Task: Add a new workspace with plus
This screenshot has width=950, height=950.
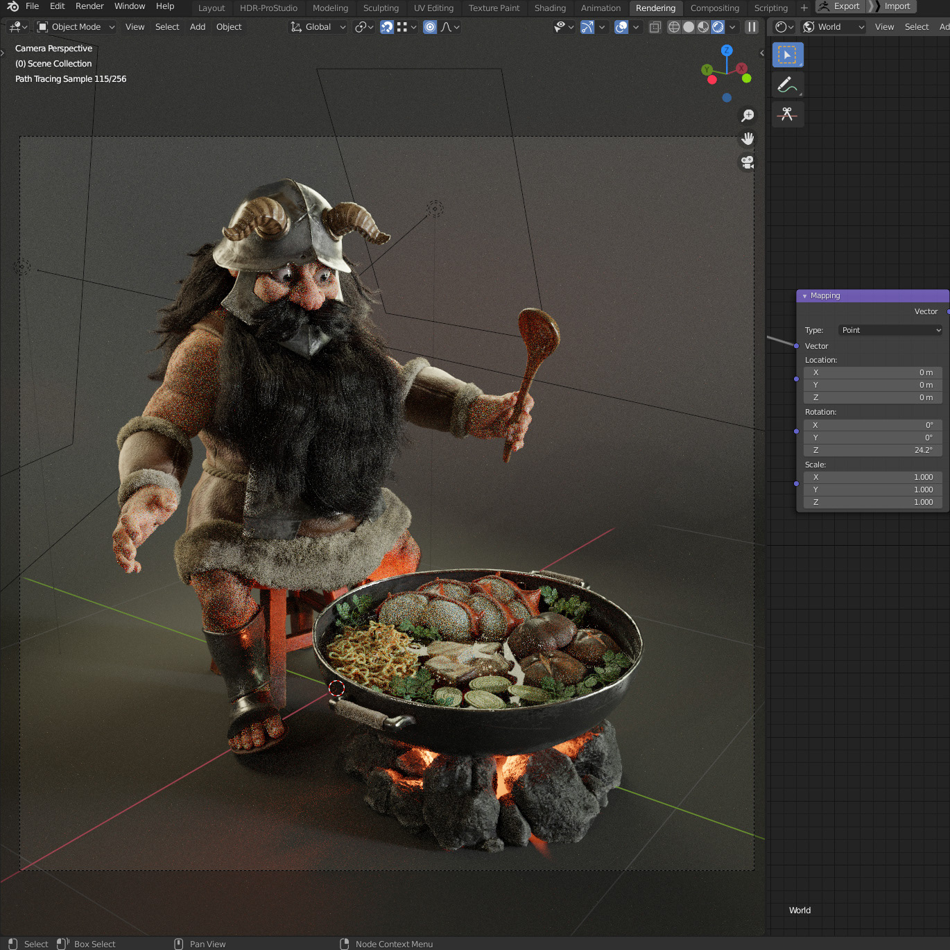Action: [804, 8]
